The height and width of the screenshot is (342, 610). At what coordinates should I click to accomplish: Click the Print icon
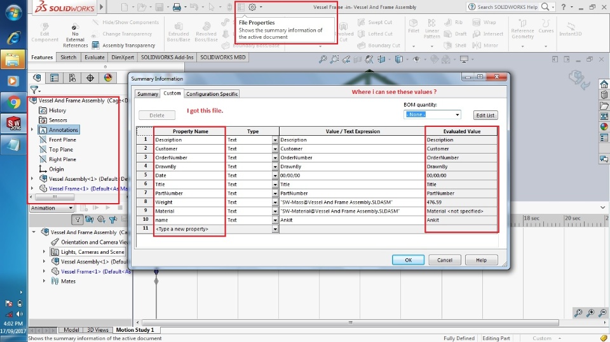click(x=177, y=7)
